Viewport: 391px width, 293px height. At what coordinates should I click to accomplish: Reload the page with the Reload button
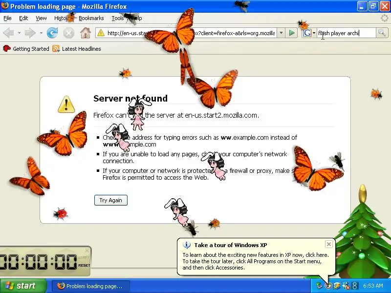point(52,33)
